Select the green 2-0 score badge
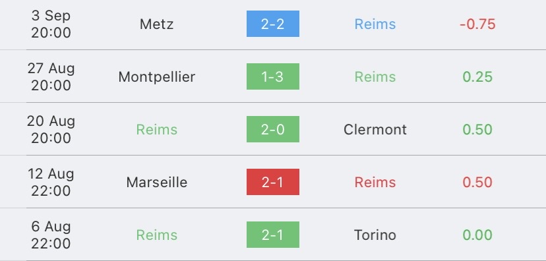The image size is (546, 261). (272, 129)
